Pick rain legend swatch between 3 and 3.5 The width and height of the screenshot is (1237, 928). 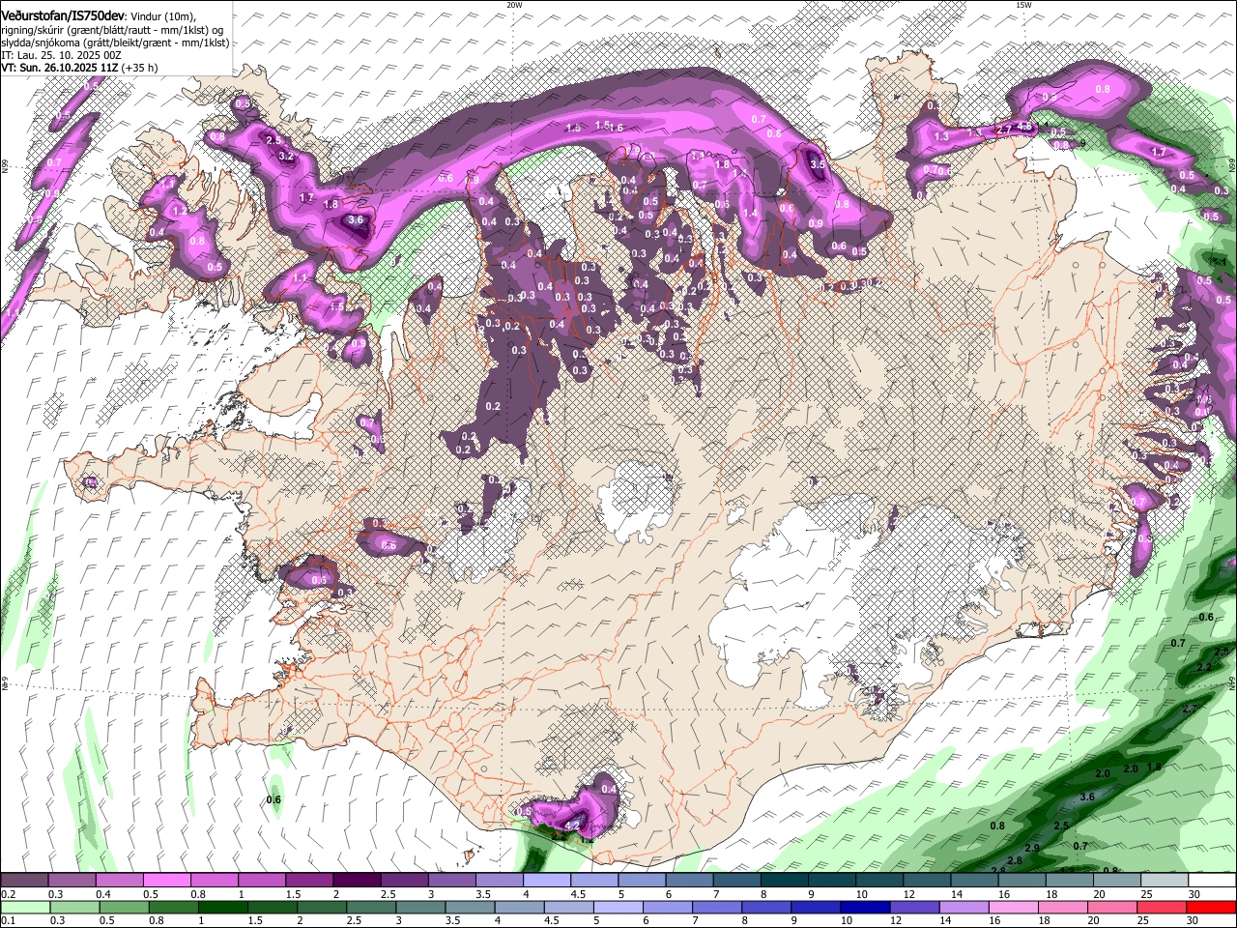[x=420, y=908]
